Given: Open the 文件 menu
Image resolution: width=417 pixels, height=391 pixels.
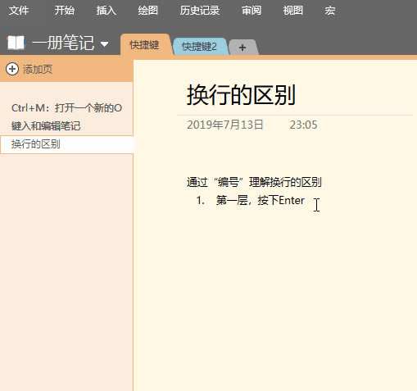Looking at the screenshot, I should pos(19,11).
